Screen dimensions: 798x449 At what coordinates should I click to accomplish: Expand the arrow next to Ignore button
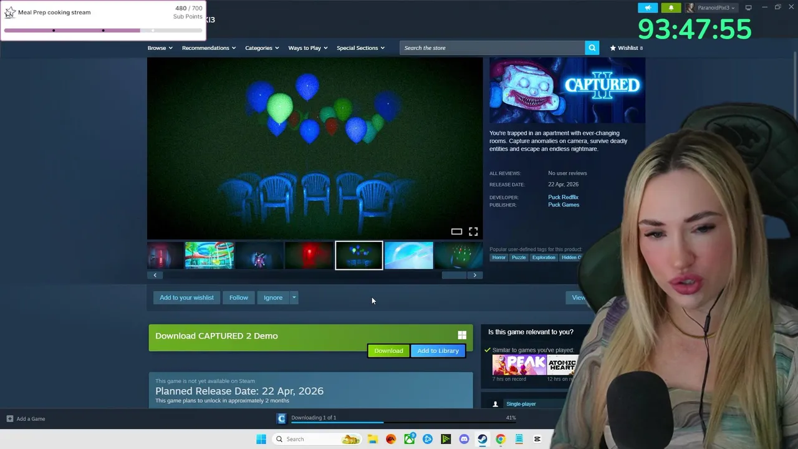pos(294,297)
